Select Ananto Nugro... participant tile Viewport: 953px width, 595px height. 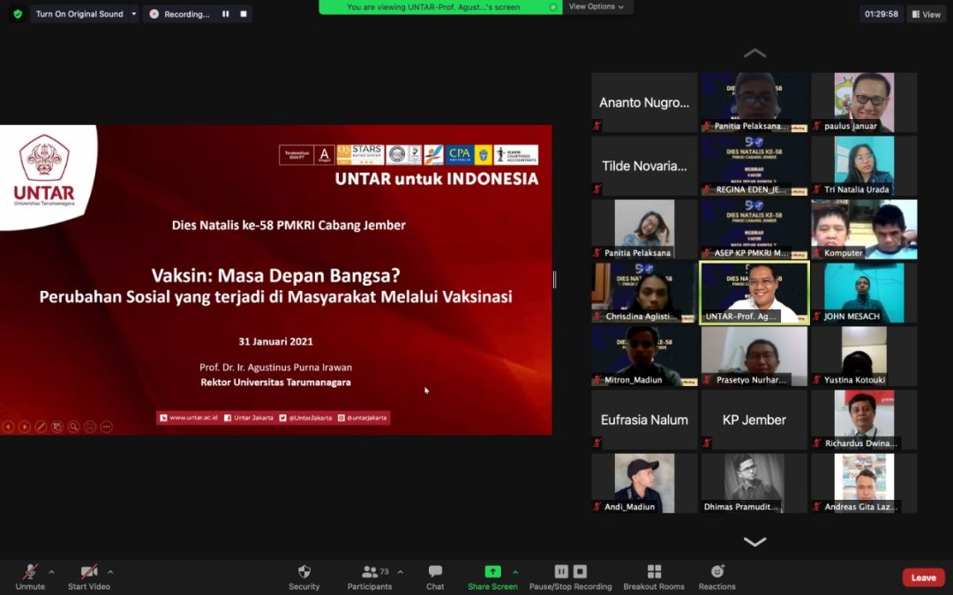tap(644, 102)
